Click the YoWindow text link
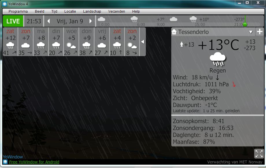The width and height of the screenshot is (266, 168). [13, 157]
